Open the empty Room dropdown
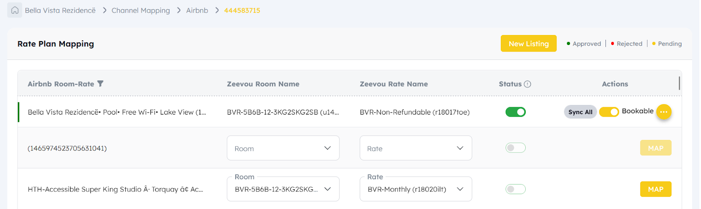The width and height of the screenshot is (701, 209). (x=283, y=148)
